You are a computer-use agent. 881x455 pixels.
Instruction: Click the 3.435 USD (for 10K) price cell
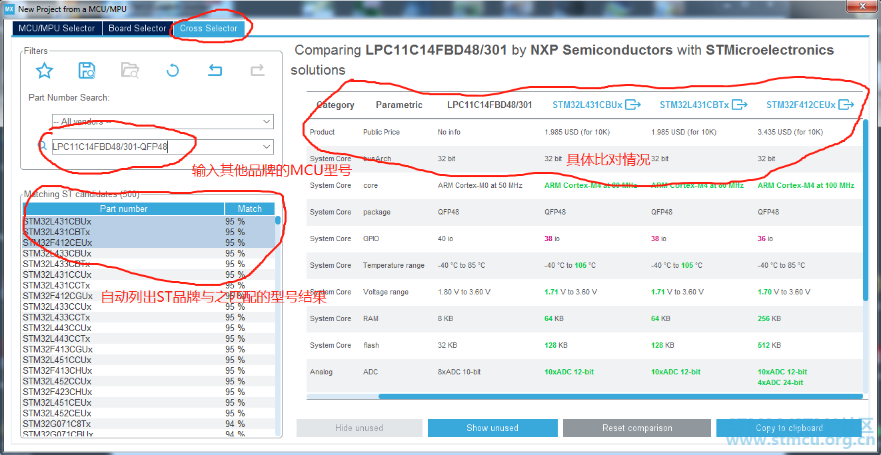tap(790, 132)
